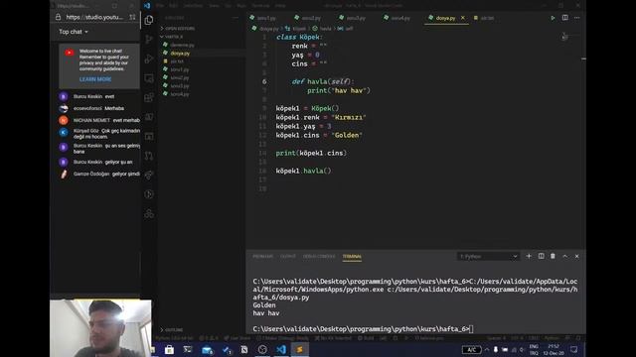
Task: Click ENG language indicator in tray
Action: pyautogui.click(x=534, y=350)
